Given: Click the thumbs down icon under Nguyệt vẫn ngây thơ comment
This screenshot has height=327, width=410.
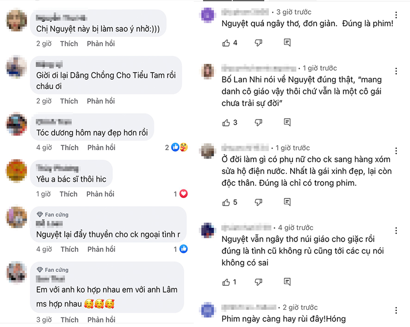Looking at the screenshot, I should tap(257, 282).
